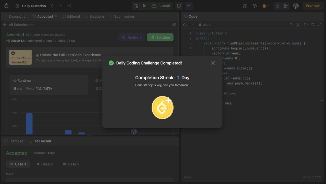The height and width of the screenshot is (184, 326).
Task: Open Akash Shit's profile link
Action: 19,41
